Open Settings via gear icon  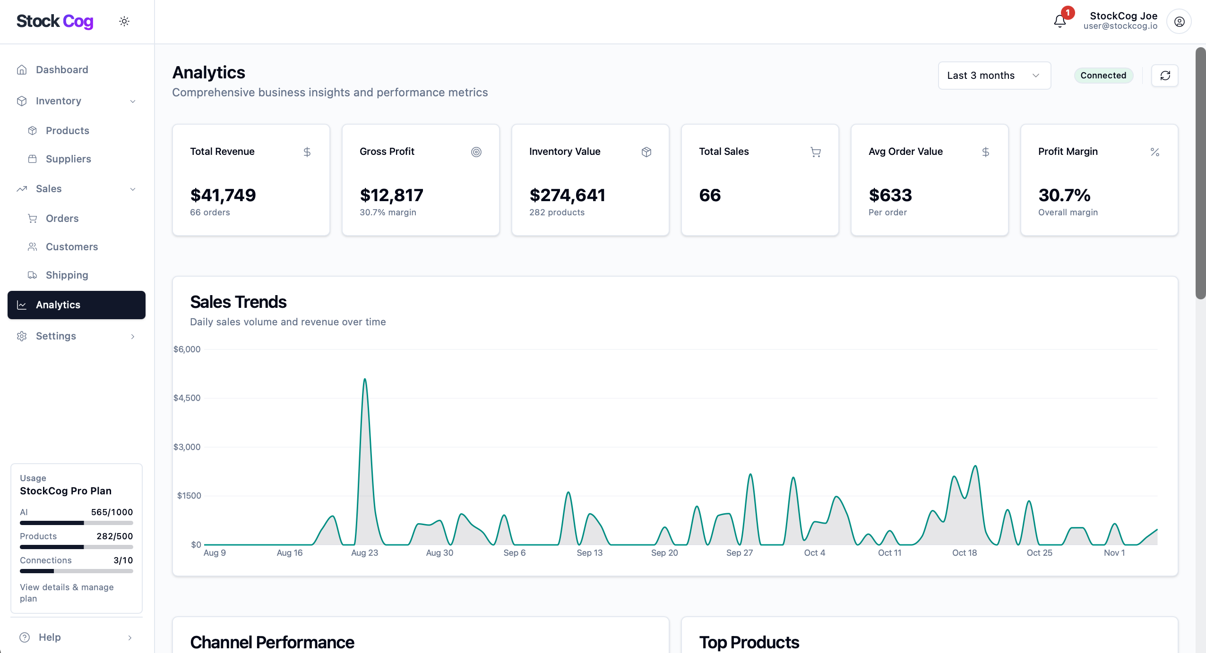click(22, 336)
